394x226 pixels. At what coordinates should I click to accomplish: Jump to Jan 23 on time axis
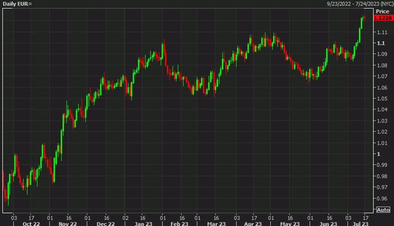[144, 222]
